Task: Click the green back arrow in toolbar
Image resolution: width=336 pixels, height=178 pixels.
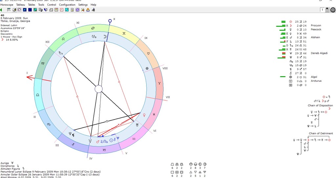Action: tap(1, 10)
